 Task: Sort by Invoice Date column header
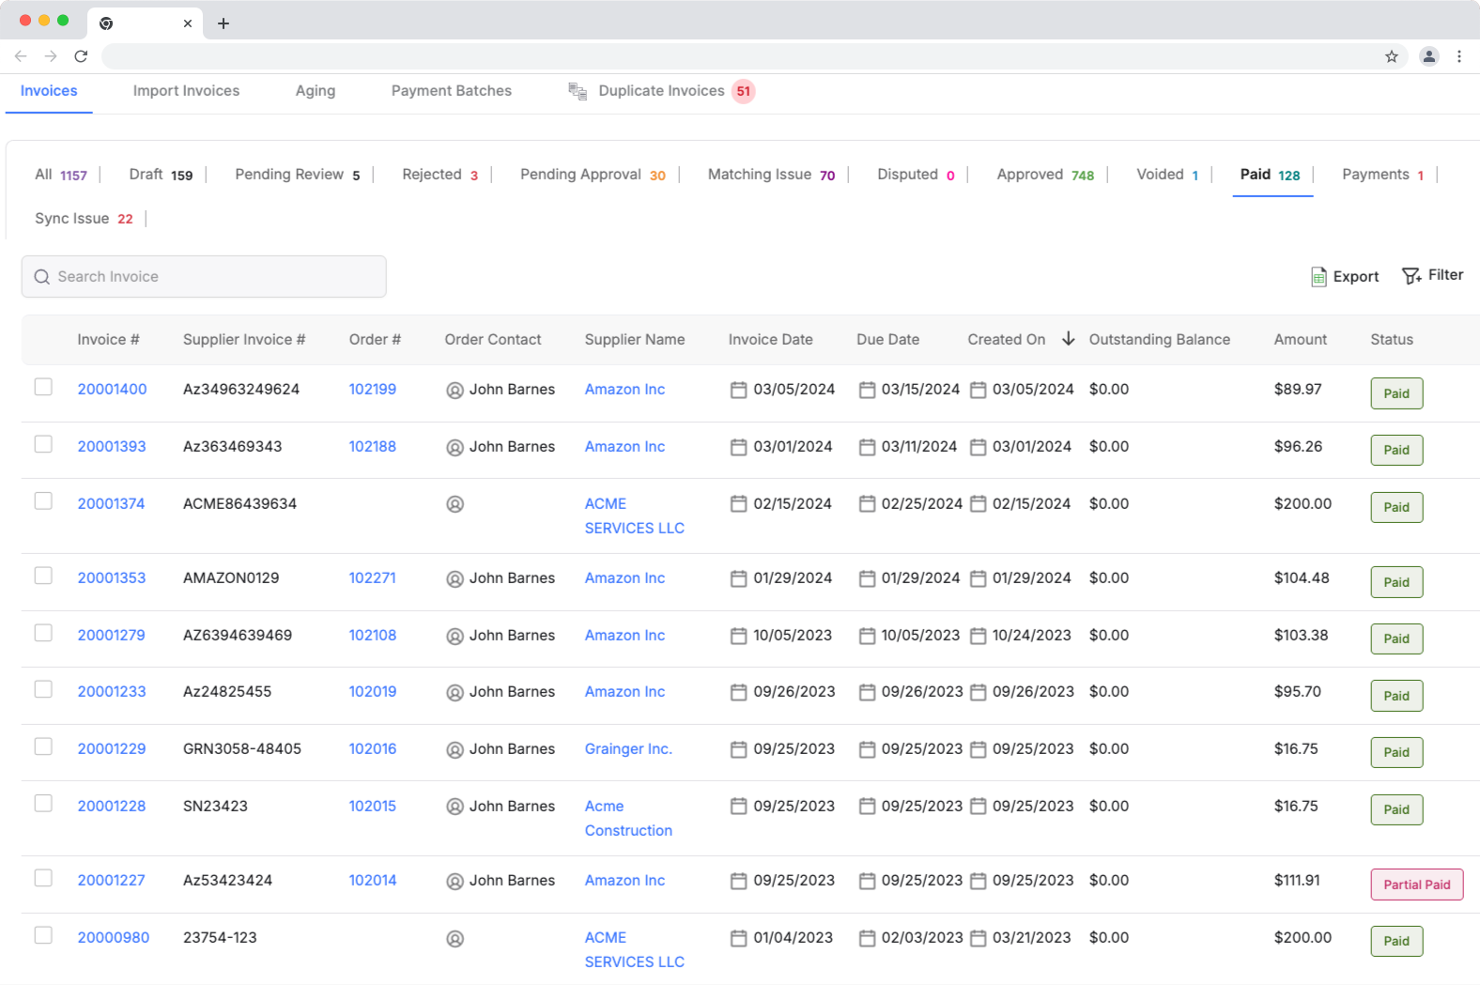[770, 340]
